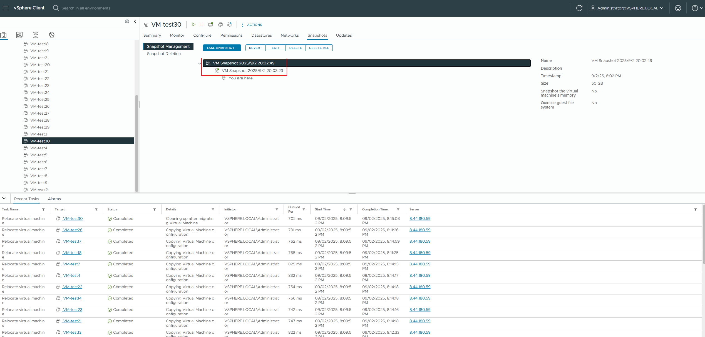Open the Datastores tab
This screenshot has height=337, width=705.
pos(262,35)
